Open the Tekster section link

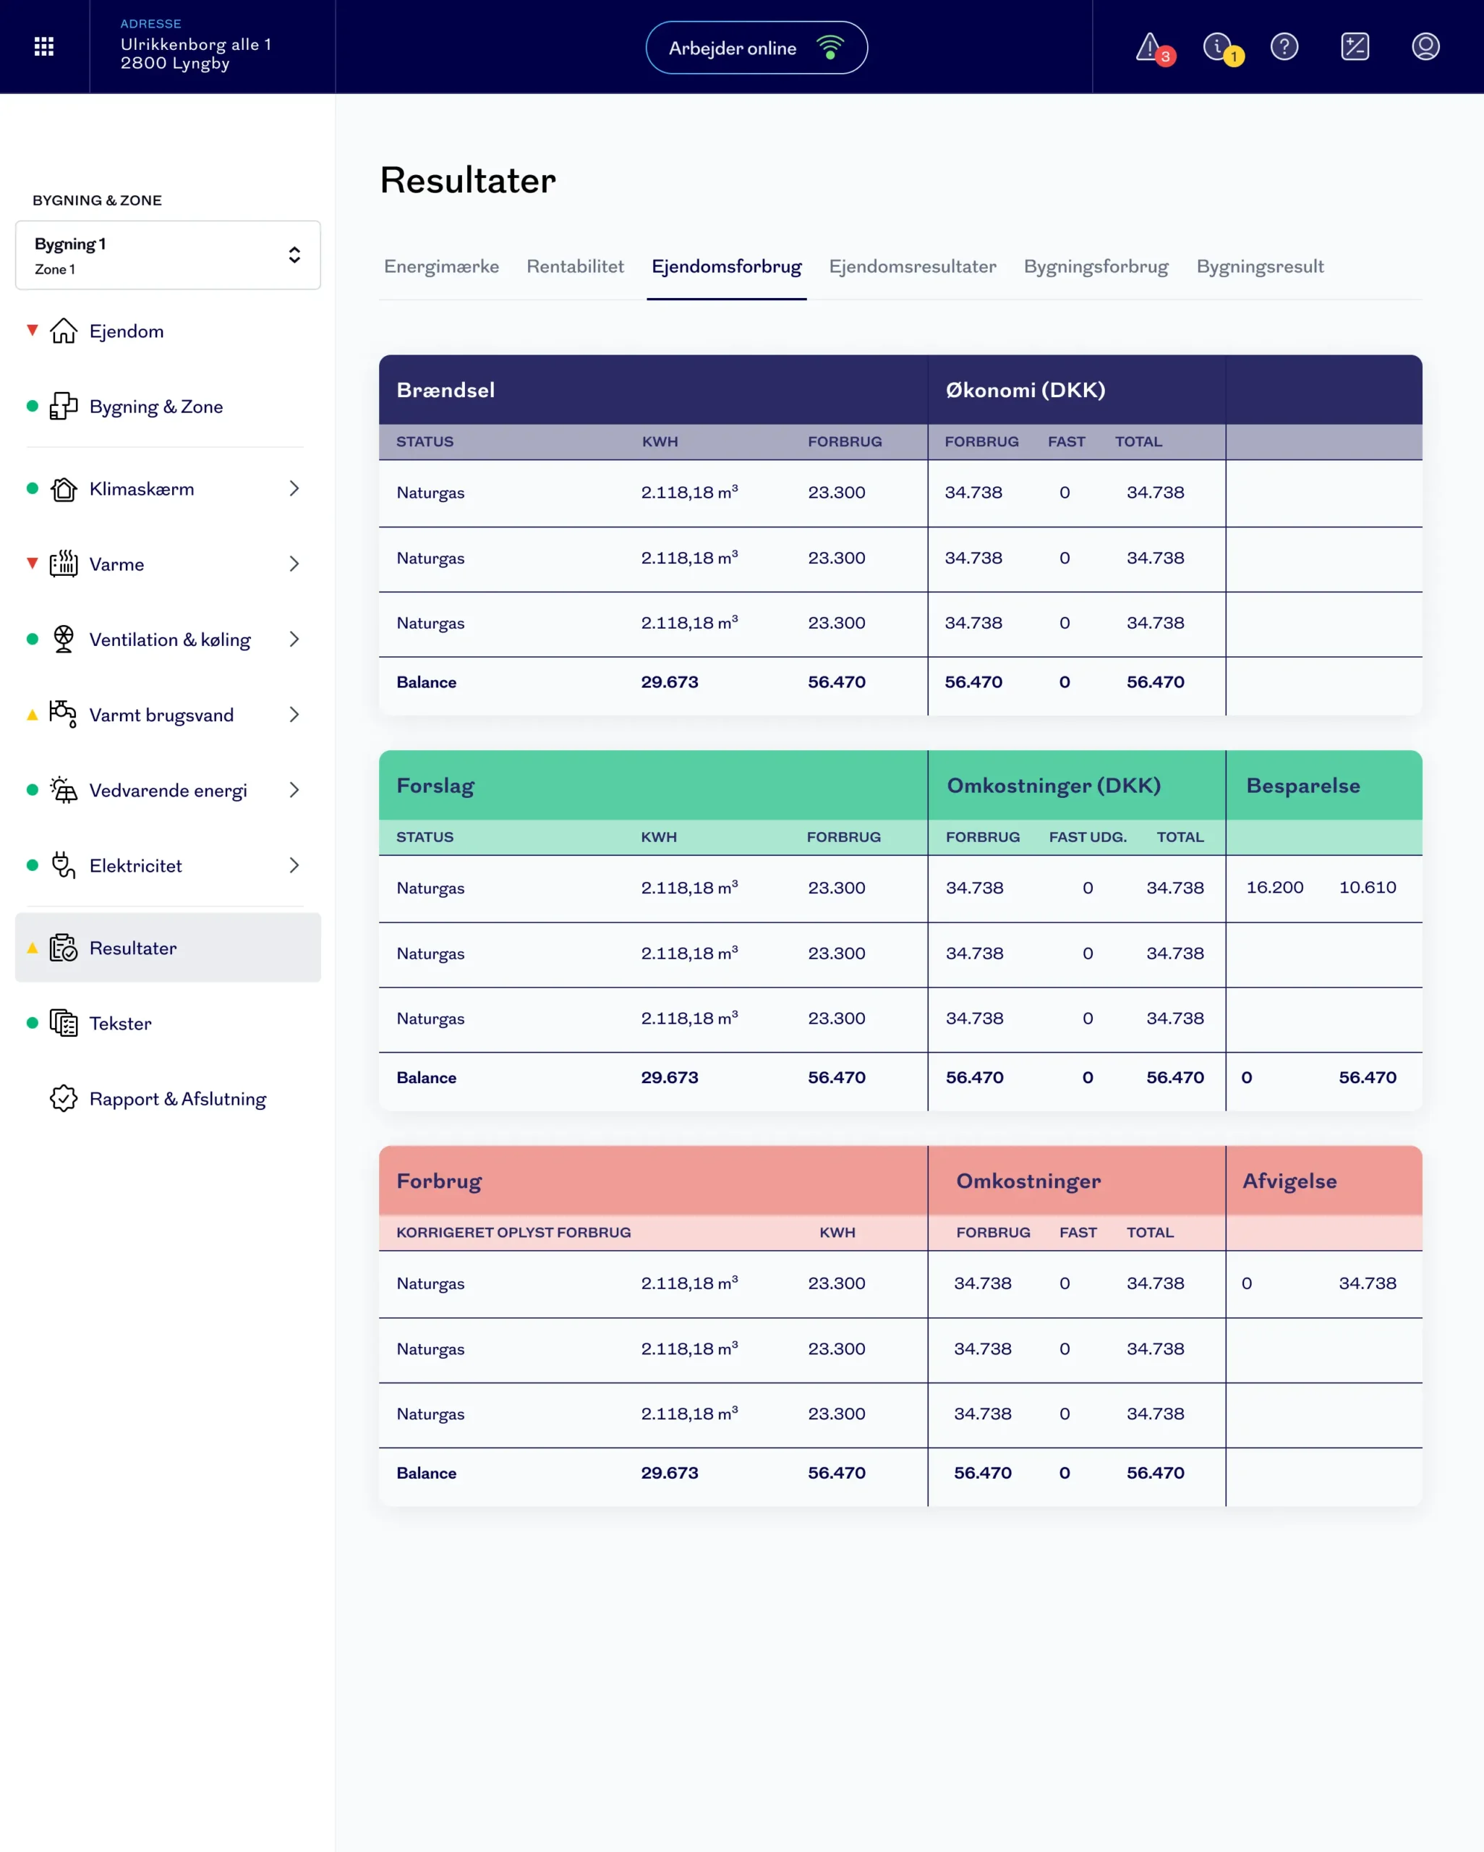coord(120,1023)
